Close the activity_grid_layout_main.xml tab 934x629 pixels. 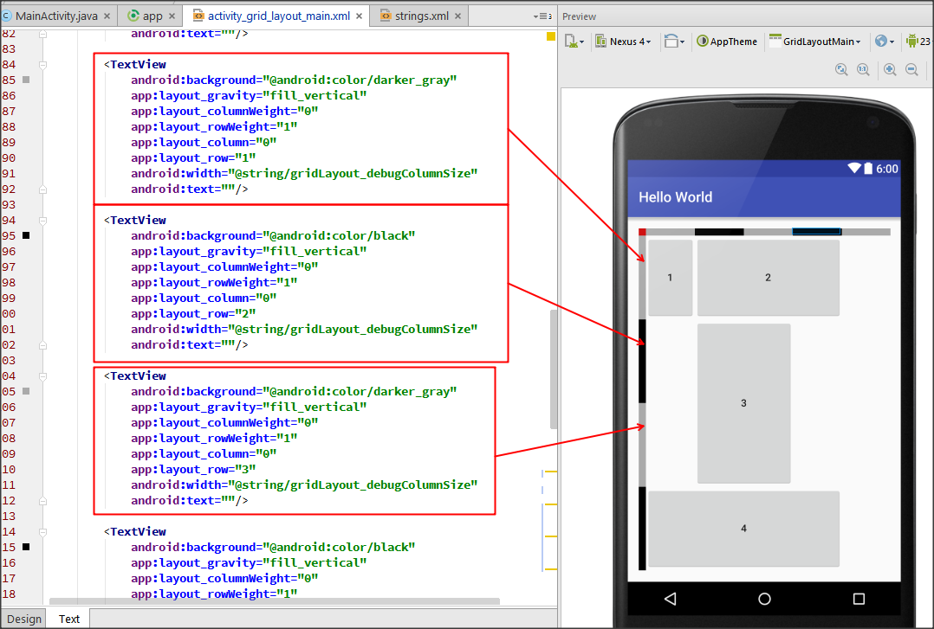pyautogui.click(x=360, y=16)
